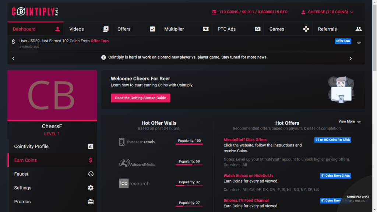Select Earn Coins in sidebar
The width and height of the screenshot is (377, 212).
[52, 160]
